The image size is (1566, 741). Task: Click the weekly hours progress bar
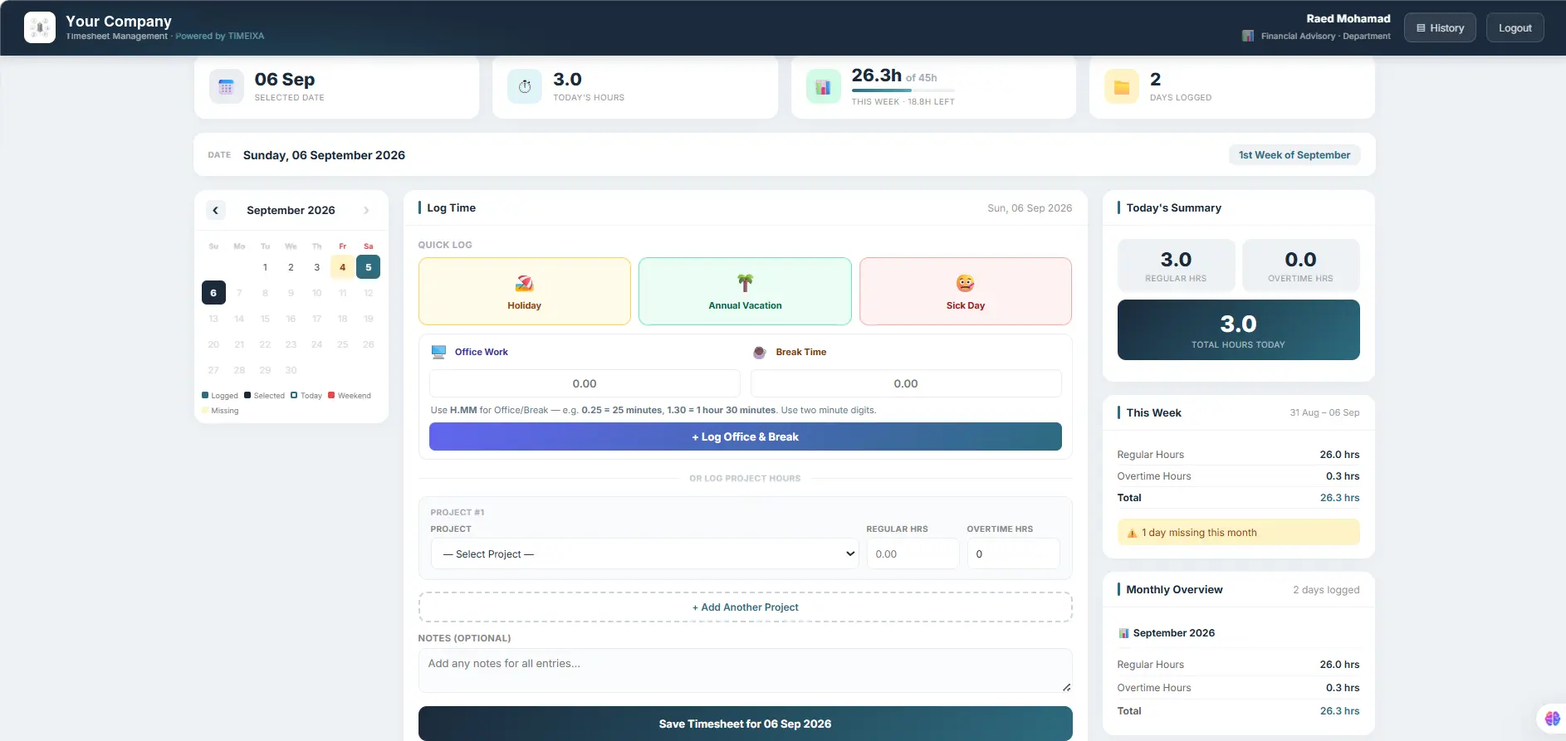pos(903,90)
